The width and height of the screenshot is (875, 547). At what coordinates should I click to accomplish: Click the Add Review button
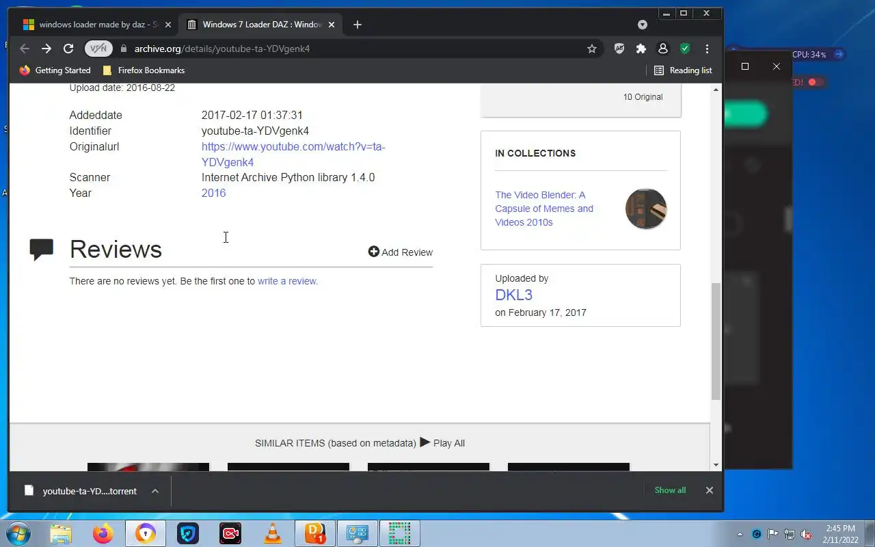(401, 252)
